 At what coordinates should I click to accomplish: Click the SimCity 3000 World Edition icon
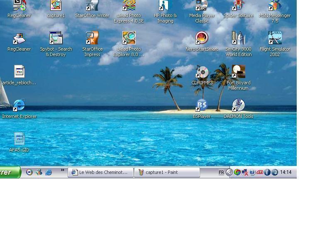pos(238,38)
